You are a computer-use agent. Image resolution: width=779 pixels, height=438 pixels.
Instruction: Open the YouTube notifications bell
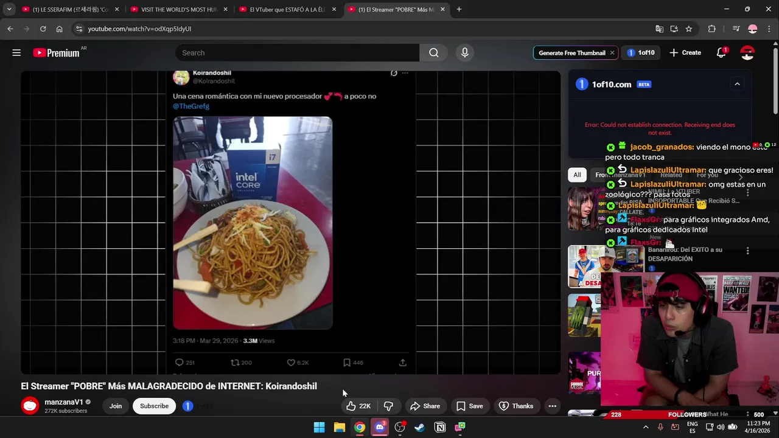point(722,53)
